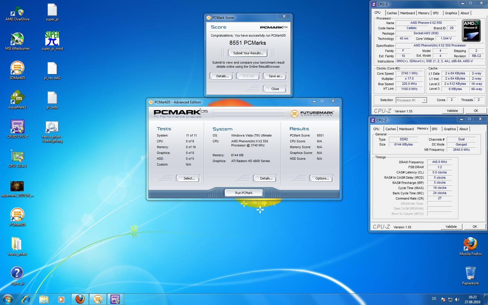Image resolution: width=488 pixels, height=305 pixels.
Task: Open CPUID CPU-Z desktop shortcut
Action: pyautogui.click(x=17, y=129)
